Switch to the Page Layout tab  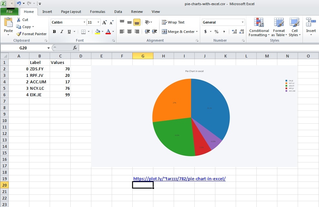[71, 12]
